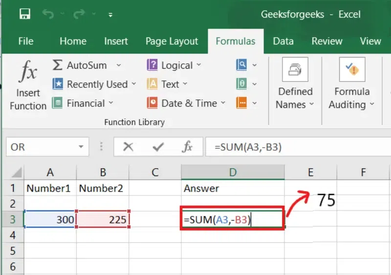Click the Undo arrow icon
Viewport: 391px width, 275px height.
click(48, 14)
